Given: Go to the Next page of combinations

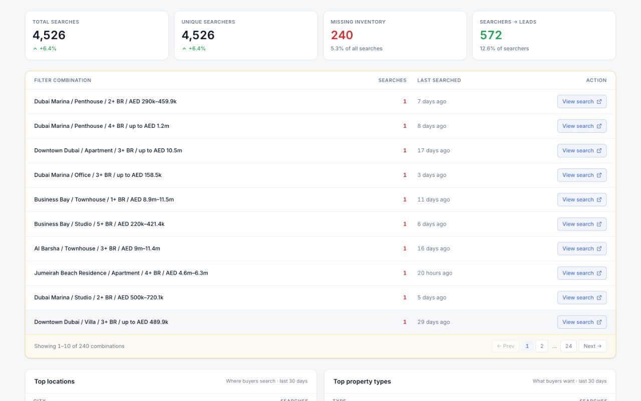Looking at the screenshot, I should [592, 346].
